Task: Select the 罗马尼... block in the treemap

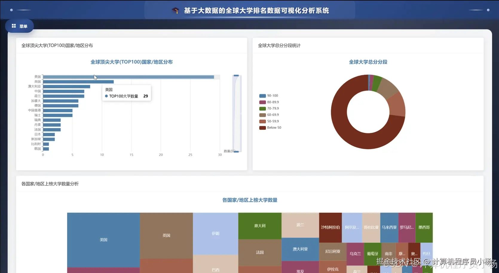Action: tap(407, 227)
